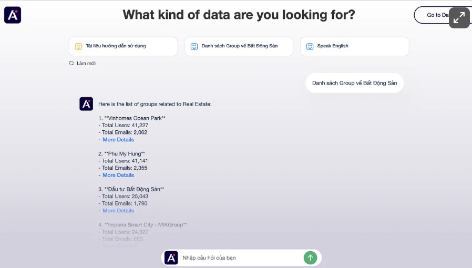Click the expand fullscreen arrows icon
472x268 pixels.
coord(459,18)
